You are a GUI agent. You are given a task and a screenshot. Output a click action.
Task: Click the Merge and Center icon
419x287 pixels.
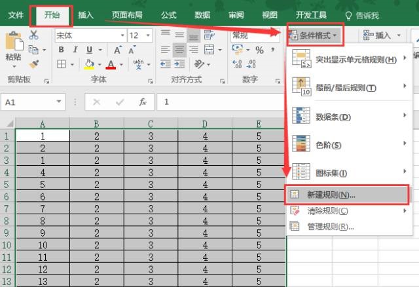(x=209, y=50)
